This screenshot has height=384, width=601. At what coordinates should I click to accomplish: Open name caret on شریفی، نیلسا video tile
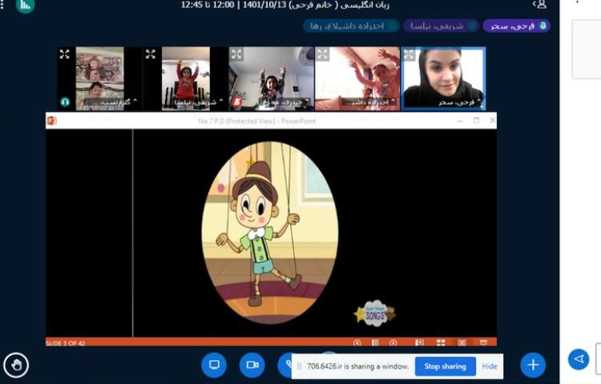(x=220, y=101)
